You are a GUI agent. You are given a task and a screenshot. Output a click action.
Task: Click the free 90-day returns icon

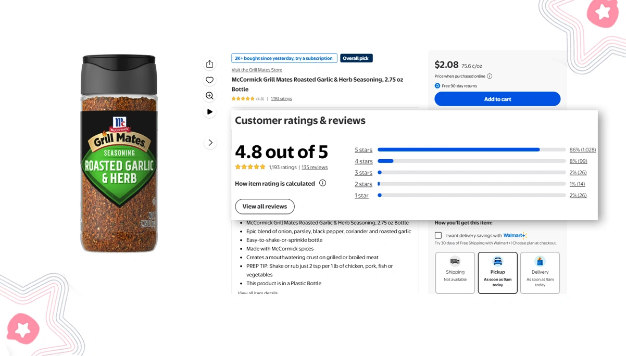pyautogui.click(x=437, y=85)
